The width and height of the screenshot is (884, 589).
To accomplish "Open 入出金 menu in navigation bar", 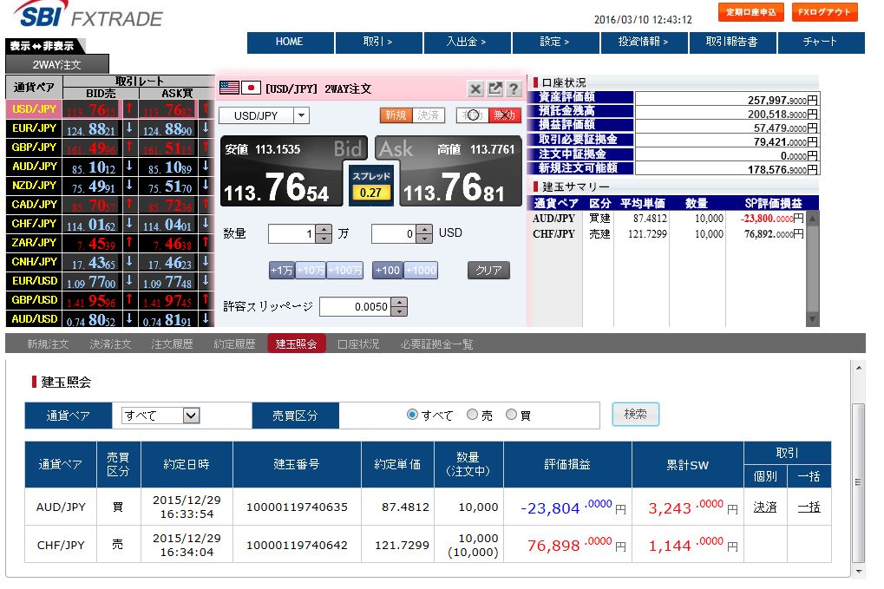I will (x=467, y=43).
